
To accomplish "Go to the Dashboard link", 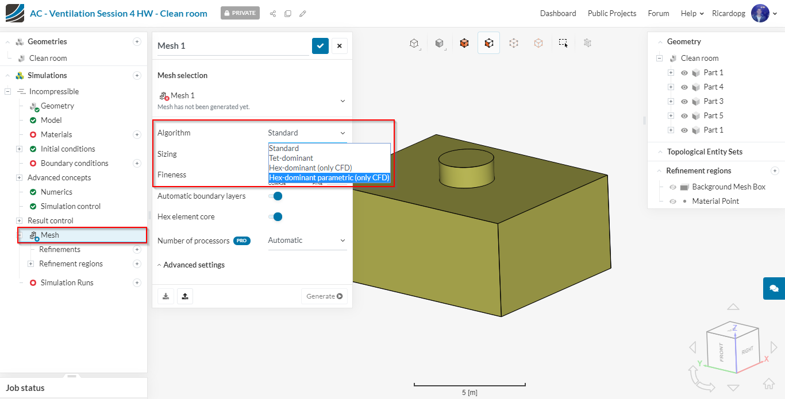I will 557,13.
